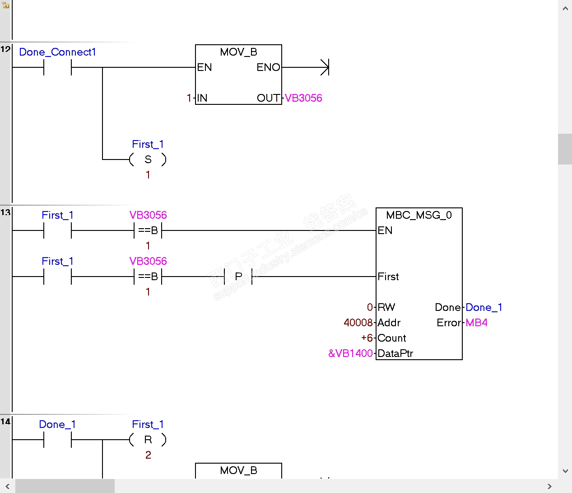Select network number 12 in the margin
572x493 pixels.
click(x=5, y=49)
